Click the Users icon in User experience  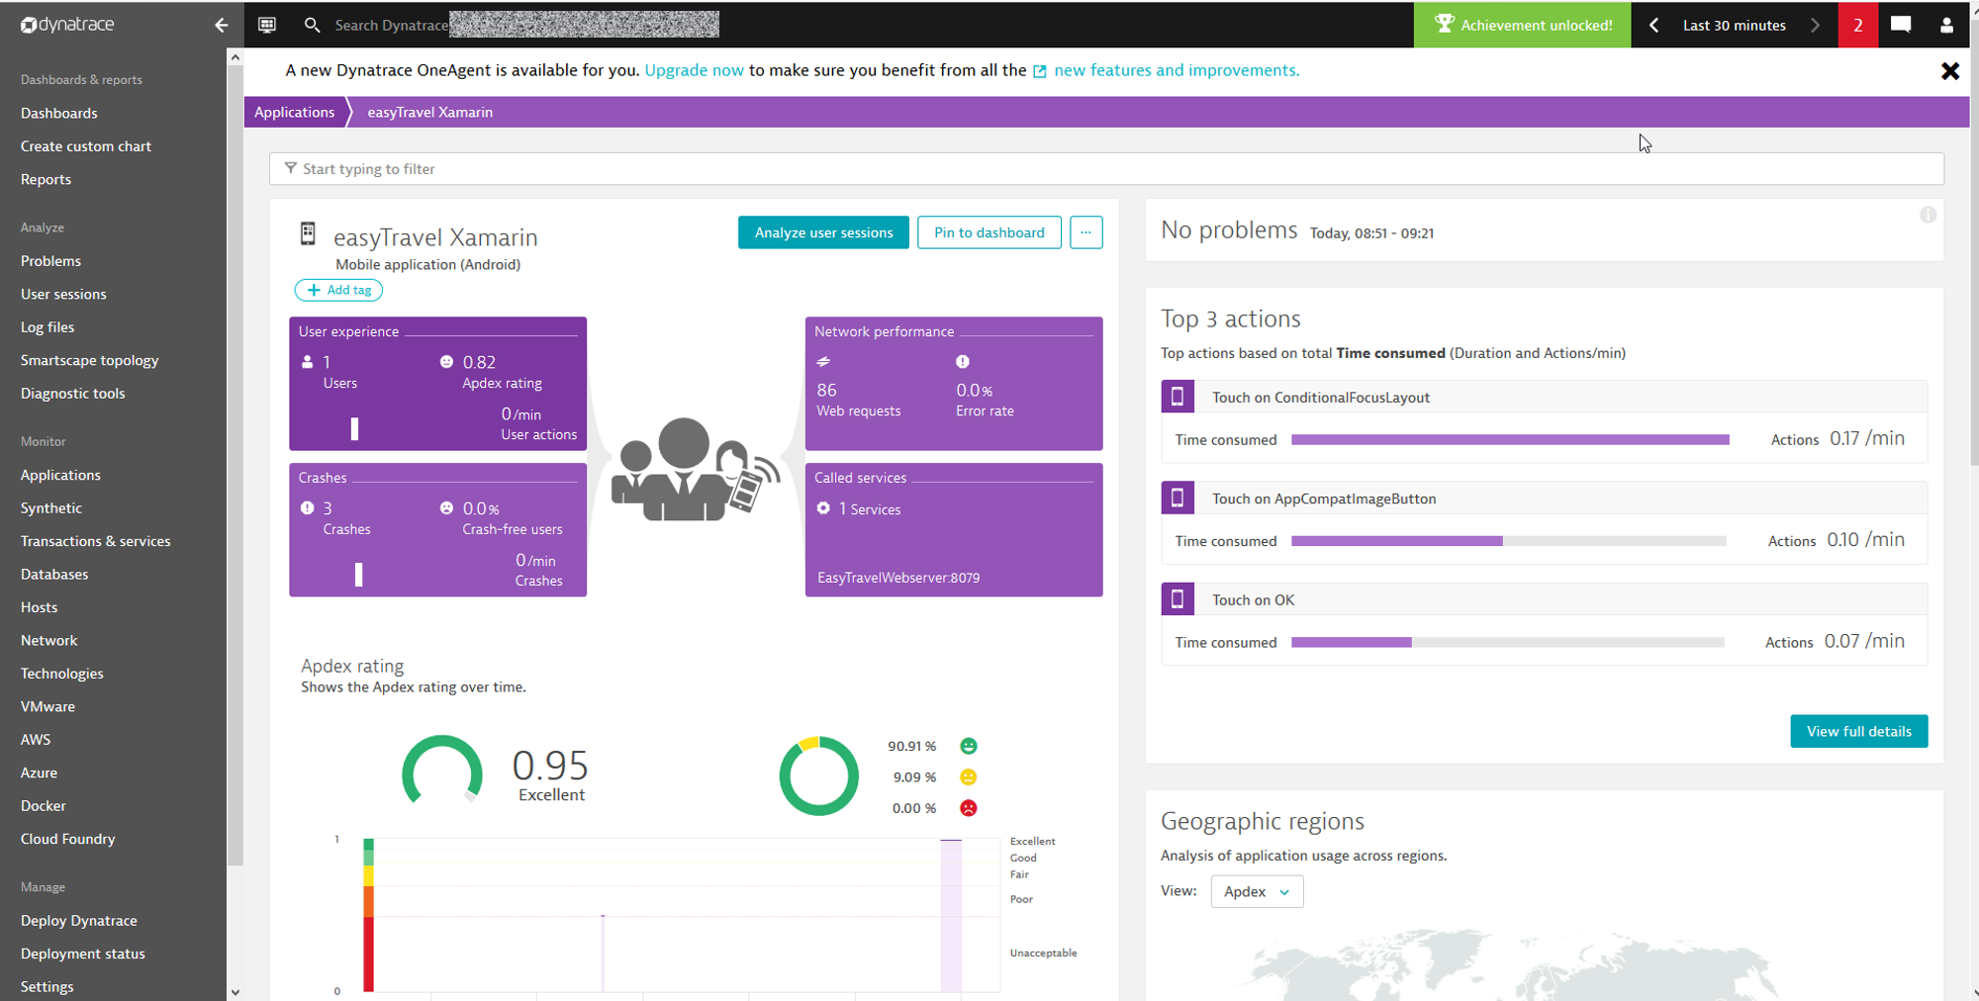308,362
